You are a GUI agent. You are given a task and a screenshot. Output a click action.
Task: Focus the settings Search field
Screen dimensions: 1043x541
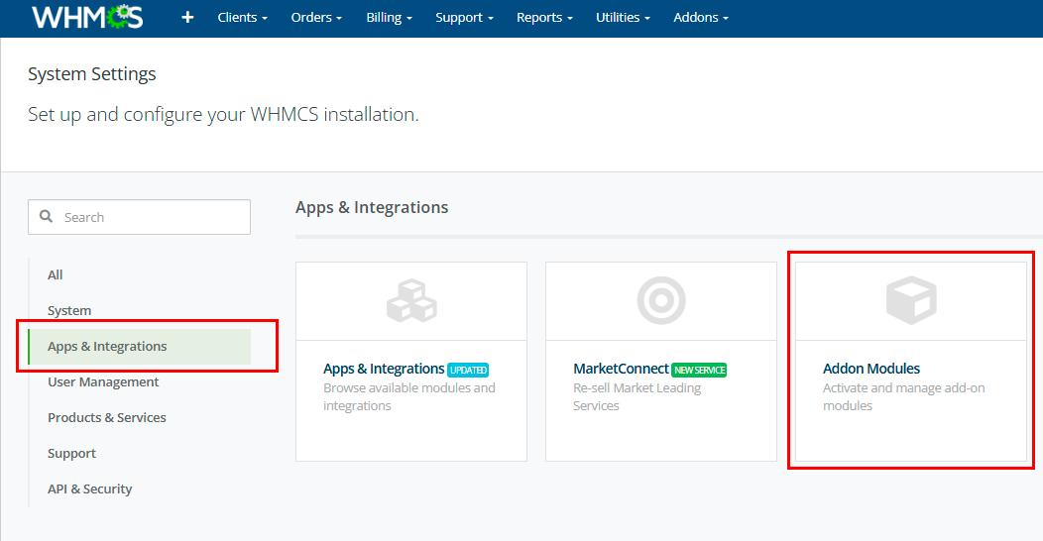(x=149, y=217)
